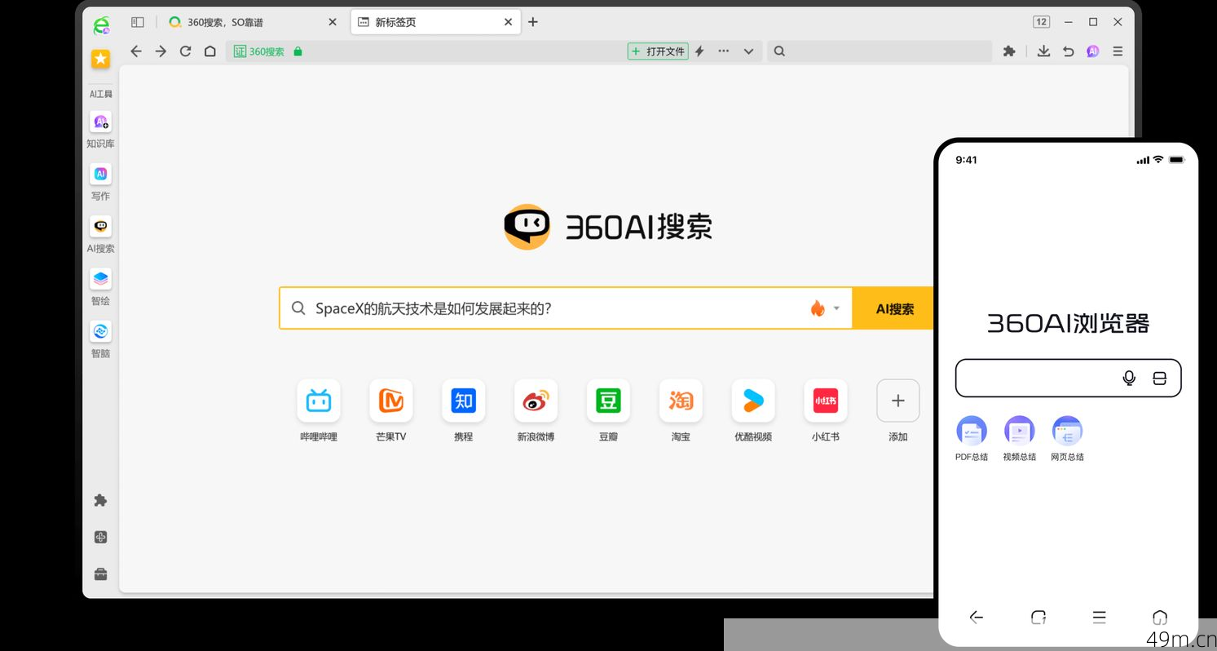This screenshot has height=651, width=1217.
Task: Launch 智绘 from the sidebar
Action: coord(100,278)
